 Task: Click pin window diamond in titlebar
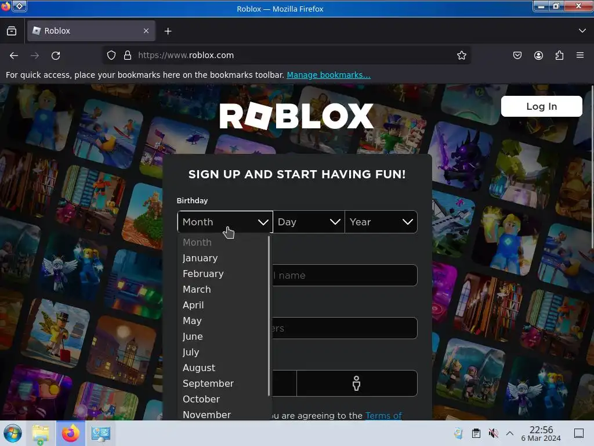(20, 6)
